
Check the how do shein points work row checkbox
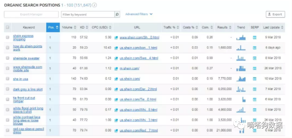(7, 48)
